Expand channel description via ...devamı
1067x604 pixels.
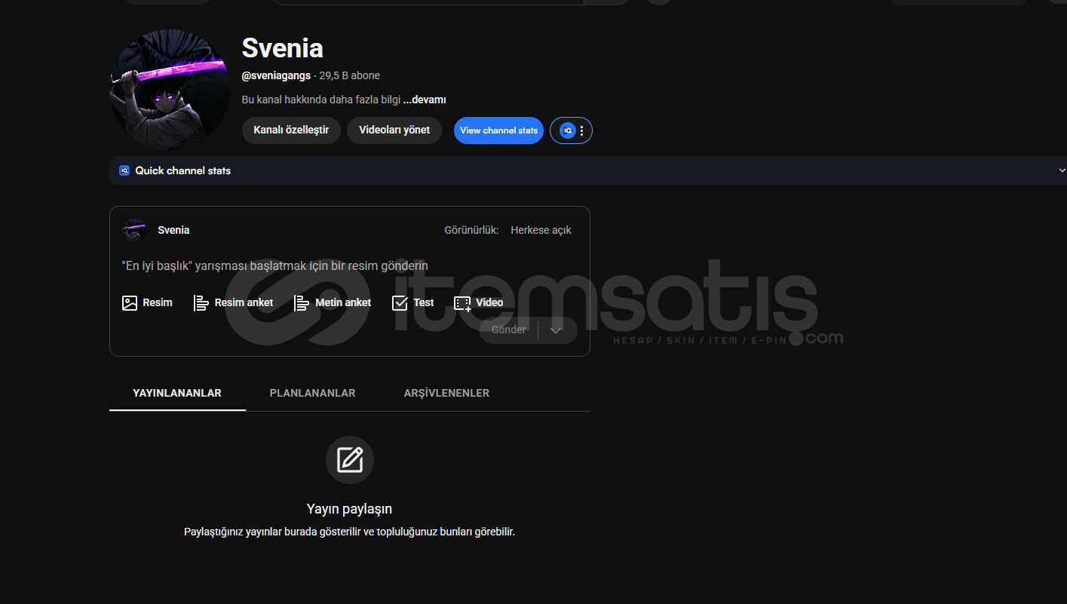(x=425, y=100)
